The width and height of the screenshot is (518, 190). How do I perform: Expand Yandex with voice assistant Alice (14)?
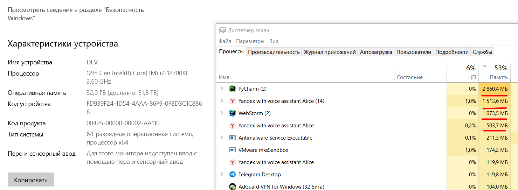tap(221, 101)
